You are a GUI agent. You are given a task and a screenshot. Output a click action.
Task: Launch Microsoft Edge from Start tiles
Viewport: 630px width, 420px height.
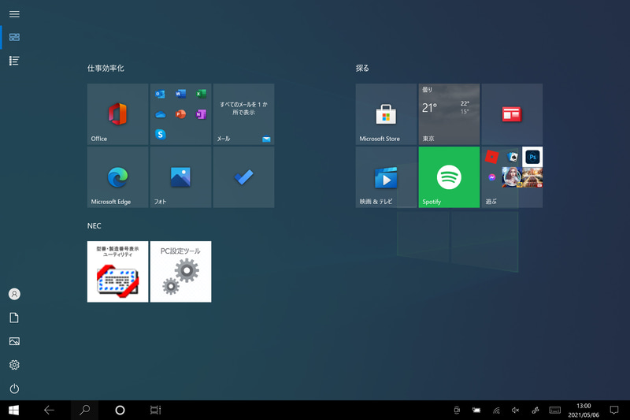point(117,177)
